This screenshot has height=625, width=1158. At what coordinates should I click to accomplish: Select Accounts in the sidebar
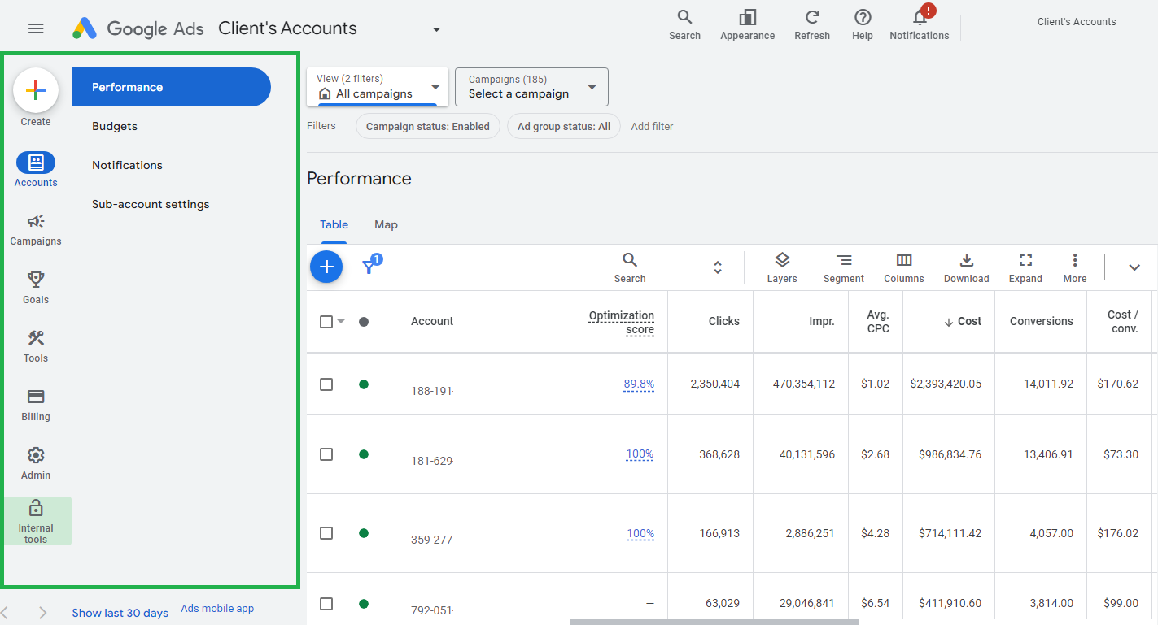click(36, 170)
